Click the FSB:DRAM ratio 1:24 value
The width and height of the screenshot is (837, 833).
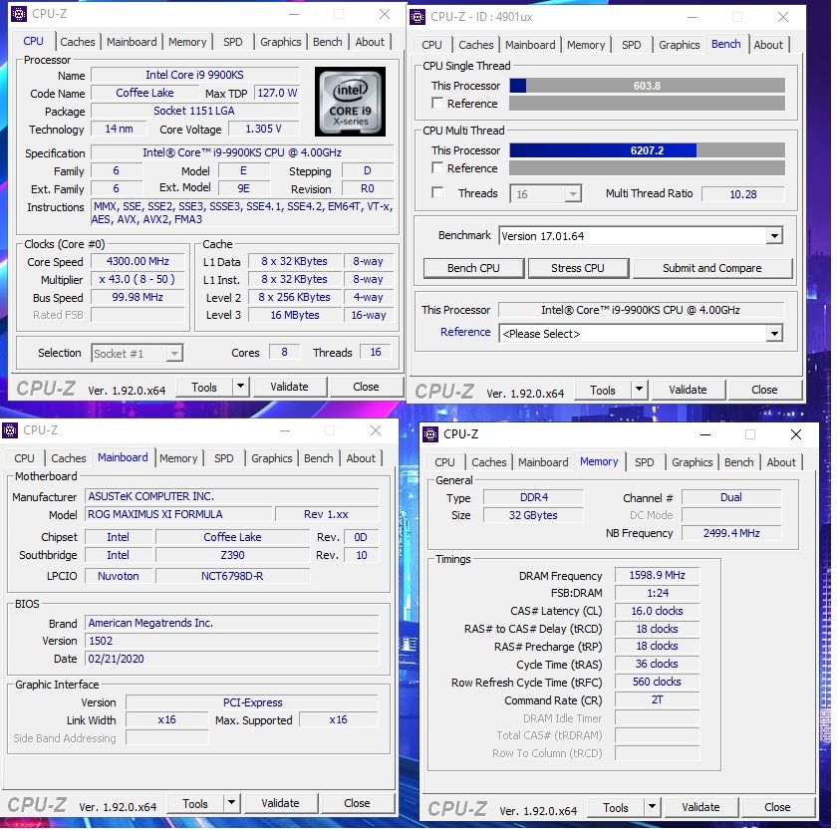click(657, 593)
